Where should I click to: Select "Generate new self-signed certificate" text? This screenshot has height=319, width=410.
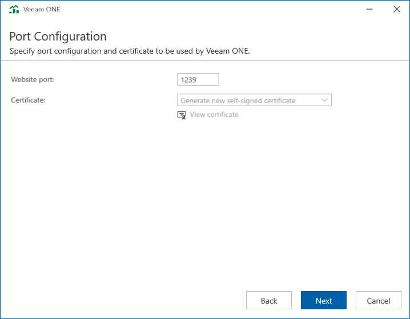point(238,100)
